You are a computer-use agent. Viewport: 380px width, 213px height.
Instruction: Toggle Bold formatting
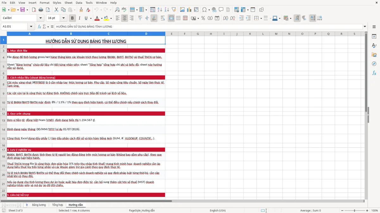72,18
